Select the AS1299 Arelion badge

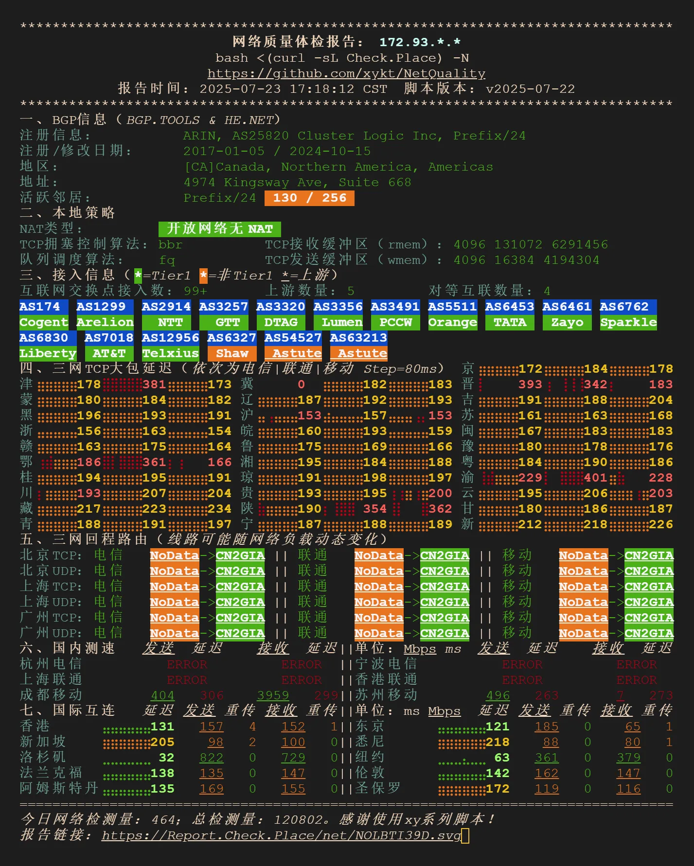(x=105, y=315)
